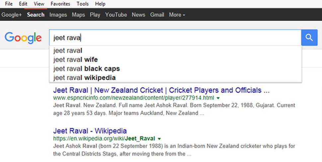Image resolution: width=322 pixels, height=162 pixels.
Task: Open the File menu
Action: point(9,4)
